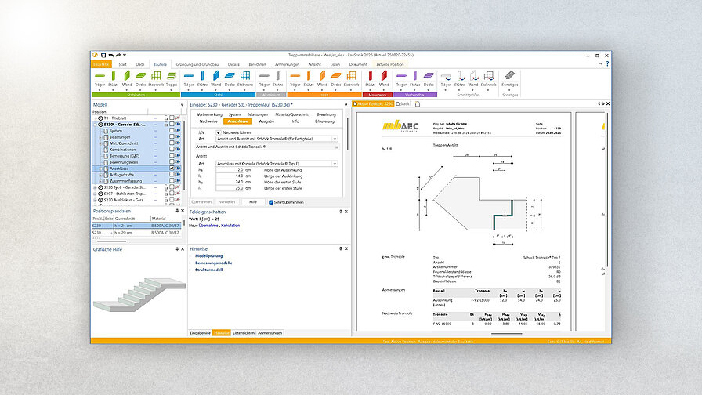This screenshot has width=702, height=395.
Task: Select the Verbundbau Decke icon
Action: point(429,77)
